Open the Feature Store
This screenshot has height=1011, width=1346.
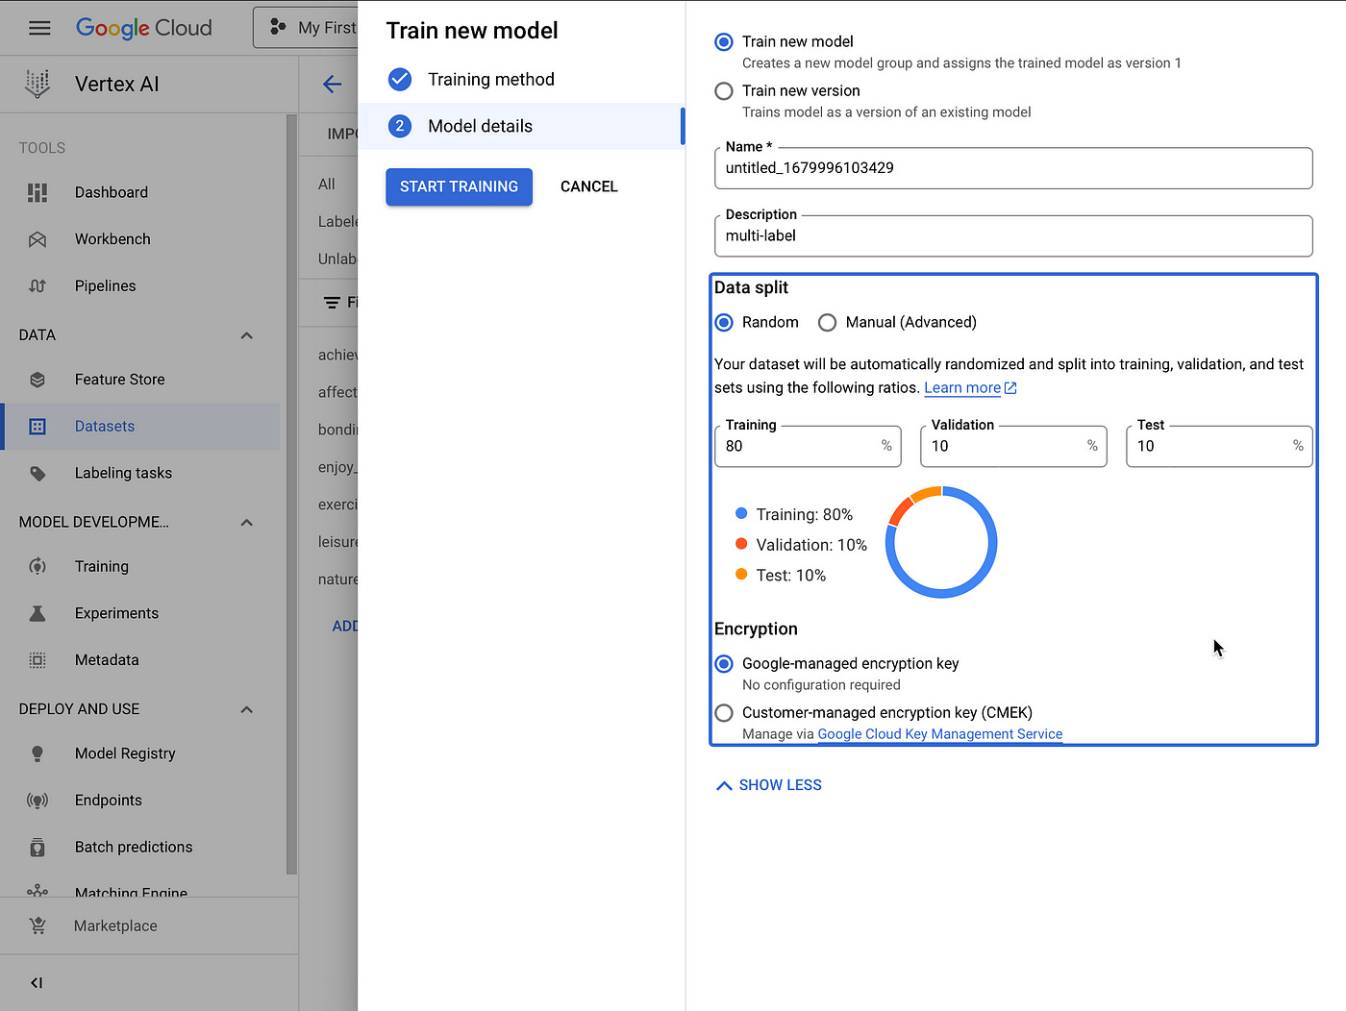tap(119, 379)
